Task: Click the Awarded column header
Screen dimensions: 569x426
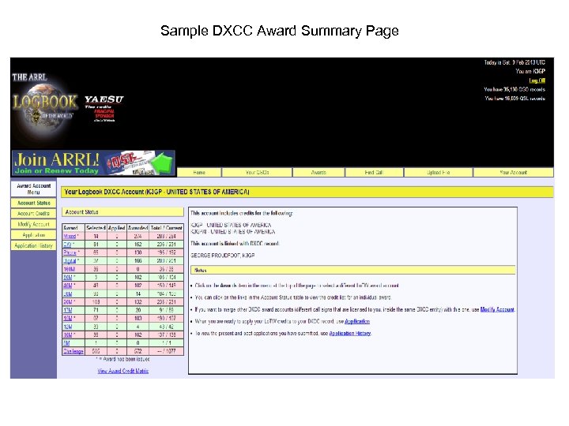Action: pos(138,228)
